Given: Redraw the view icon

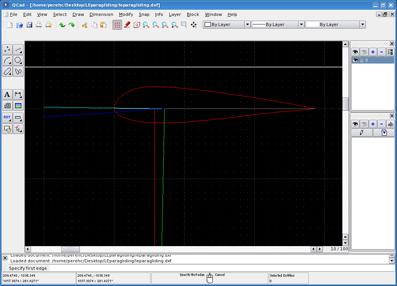Looking at the screenshot, I should [137, 24].
